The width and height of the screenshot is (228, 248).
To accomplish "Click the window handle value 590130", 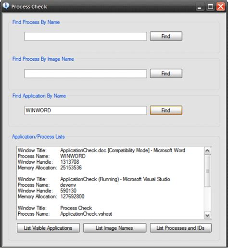I will 68,191.
